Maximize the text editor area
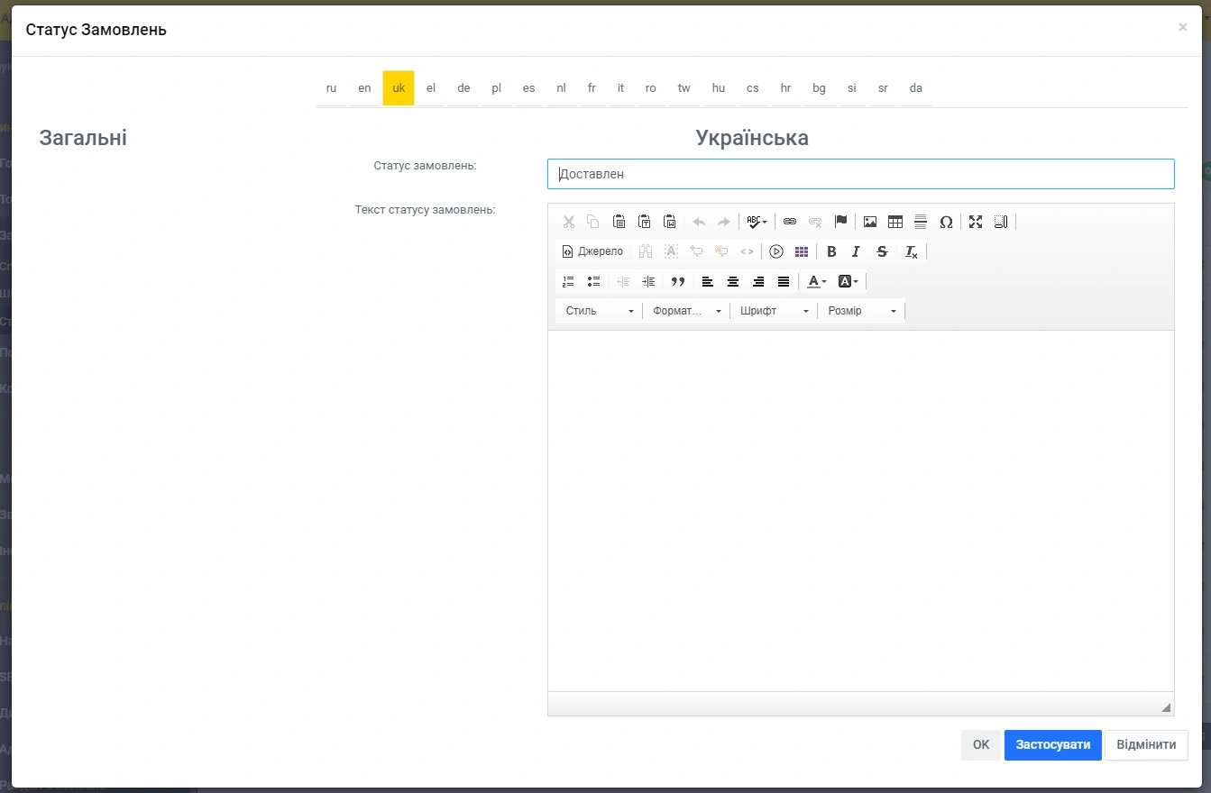Image resolution: width=1211 pixels, height=793 pixels. point(975,222)
